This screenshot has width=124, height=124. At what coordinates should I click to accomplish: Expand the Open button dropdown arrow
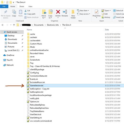(x=110, y=10)
